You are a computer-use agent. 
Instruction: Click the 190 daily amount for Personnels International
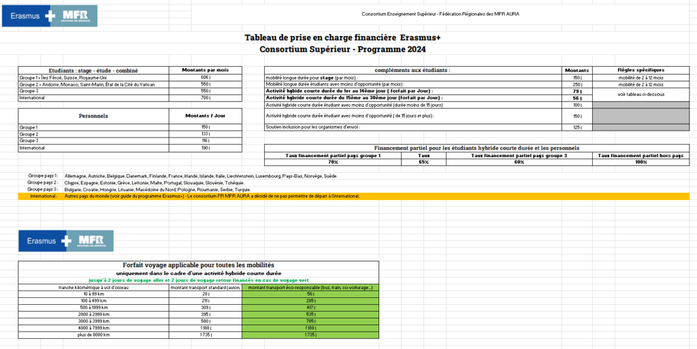[206, 148]
